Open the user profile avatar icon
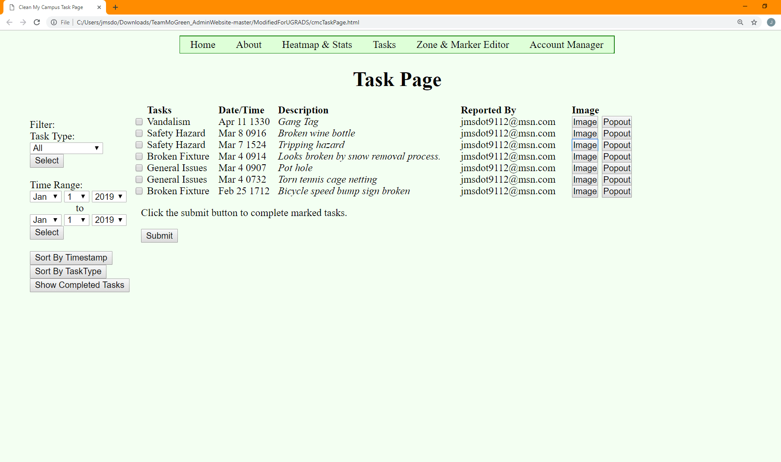This screenshot has height=462, width=781. [x=771, y=22]
